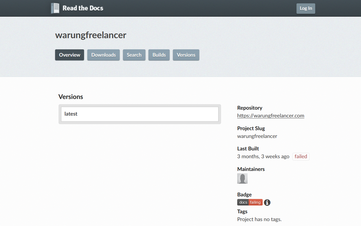Click the docs failing badge
The image size is (361, 226).
click(250, 202)
